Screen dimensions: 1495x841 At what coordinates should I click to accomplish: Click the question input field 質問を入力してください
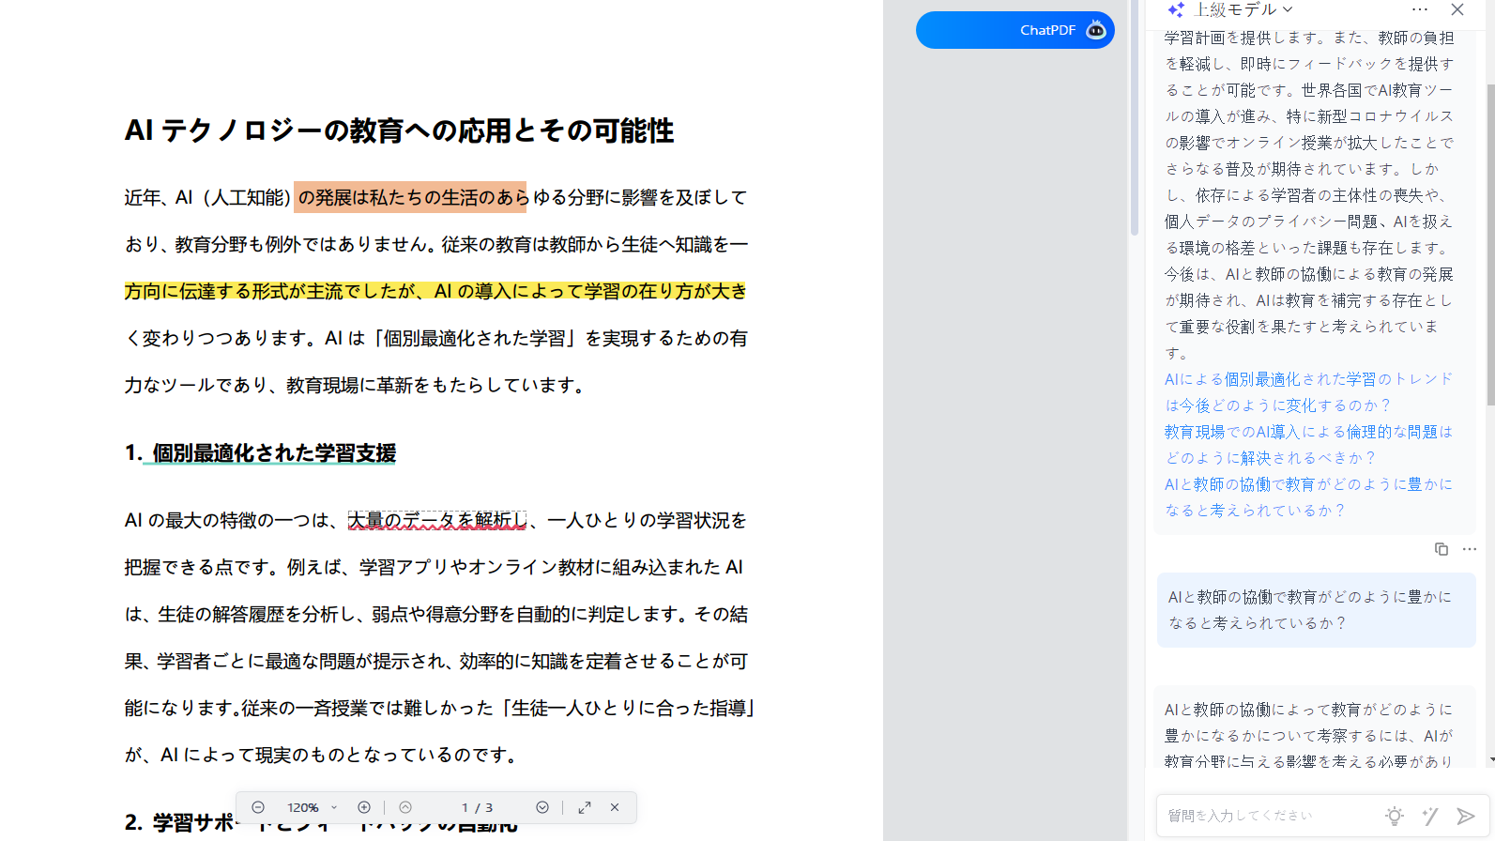pos(1268,816)
